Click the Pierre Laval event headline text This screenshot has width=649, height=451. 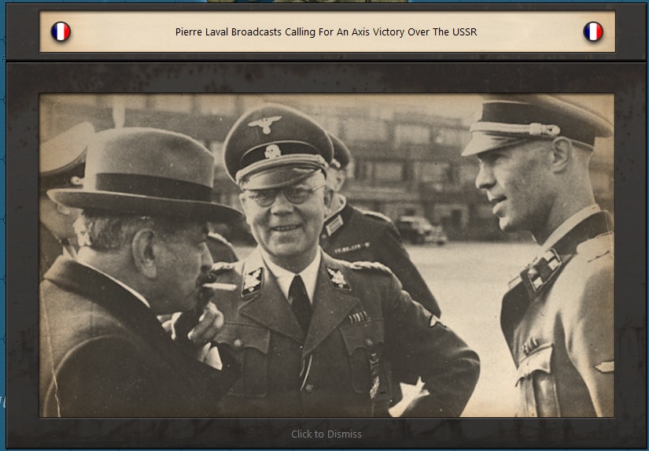point(326,32)
